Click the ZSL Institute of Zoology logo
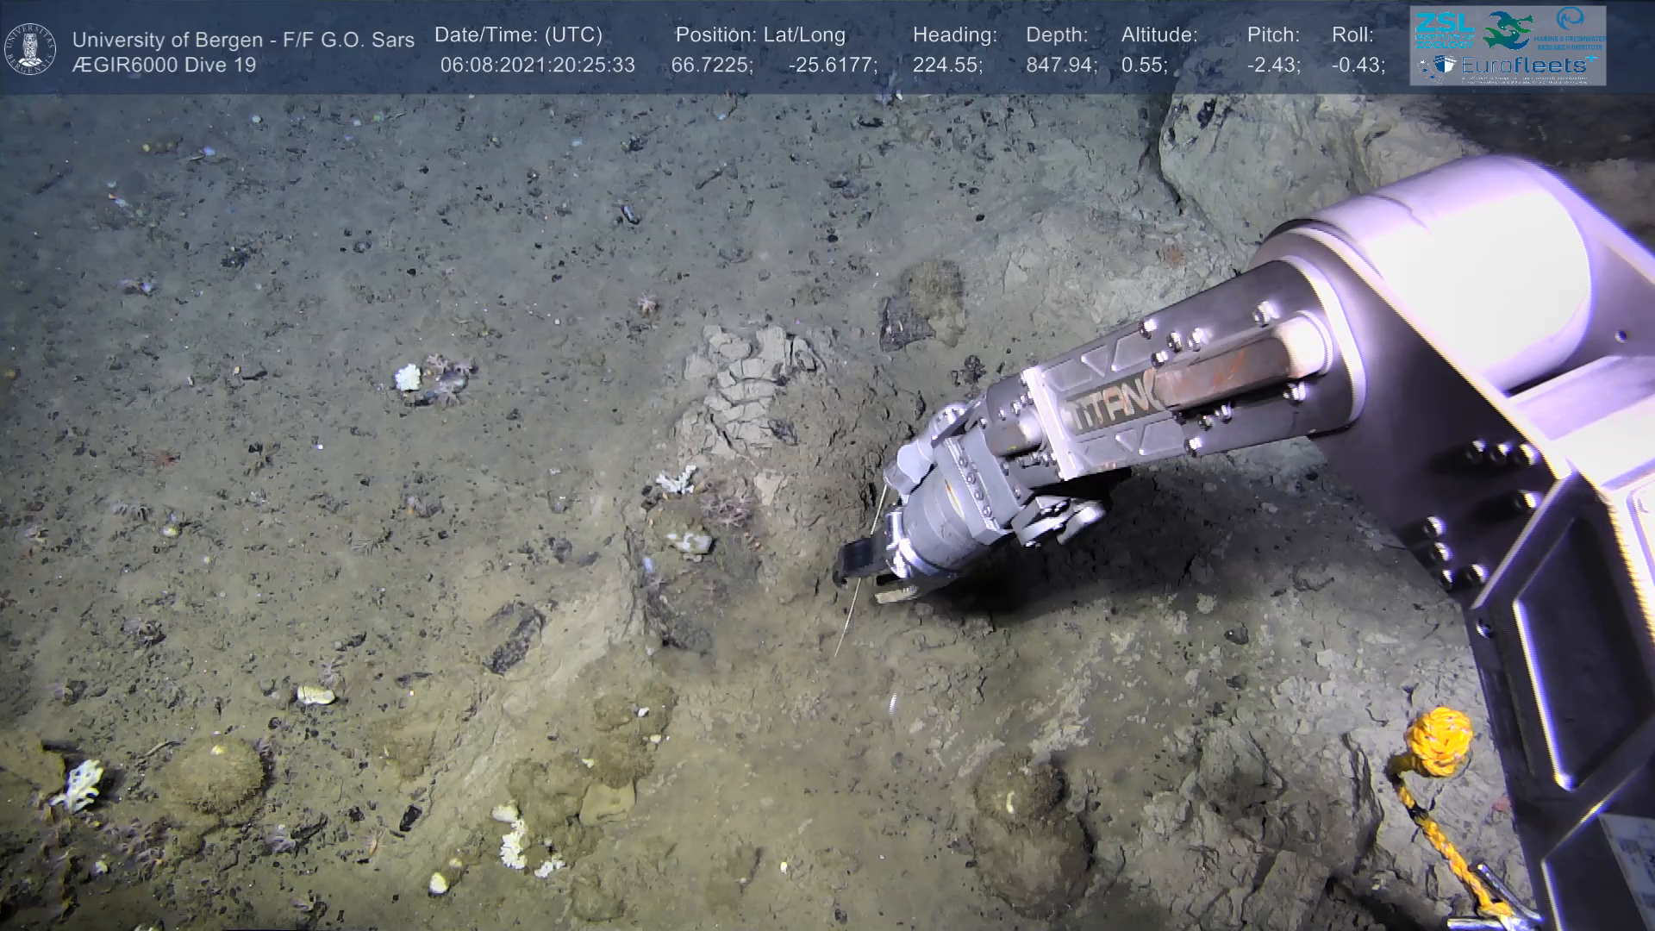The width and height of the screenshot is (1655, 931). [1443, 30]
